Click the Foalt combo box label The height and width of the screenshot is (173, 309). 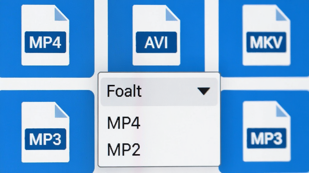(124, 91)
